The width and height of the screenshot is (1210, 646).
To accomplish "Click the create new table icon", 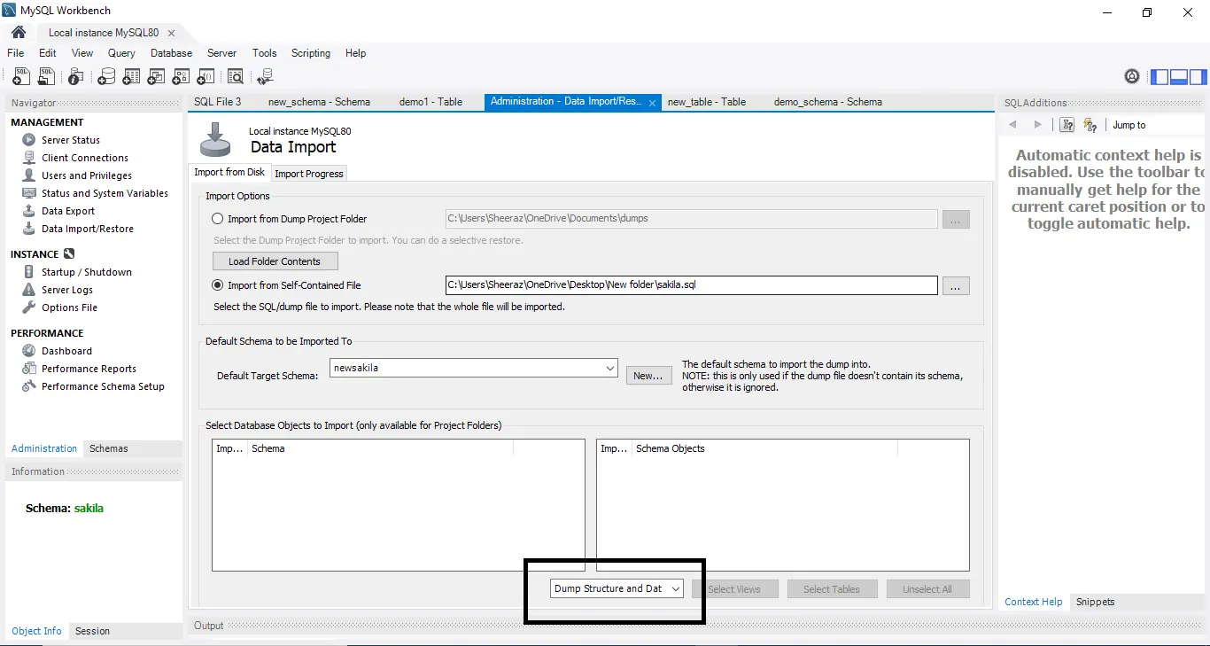I will tap(131, 77).
